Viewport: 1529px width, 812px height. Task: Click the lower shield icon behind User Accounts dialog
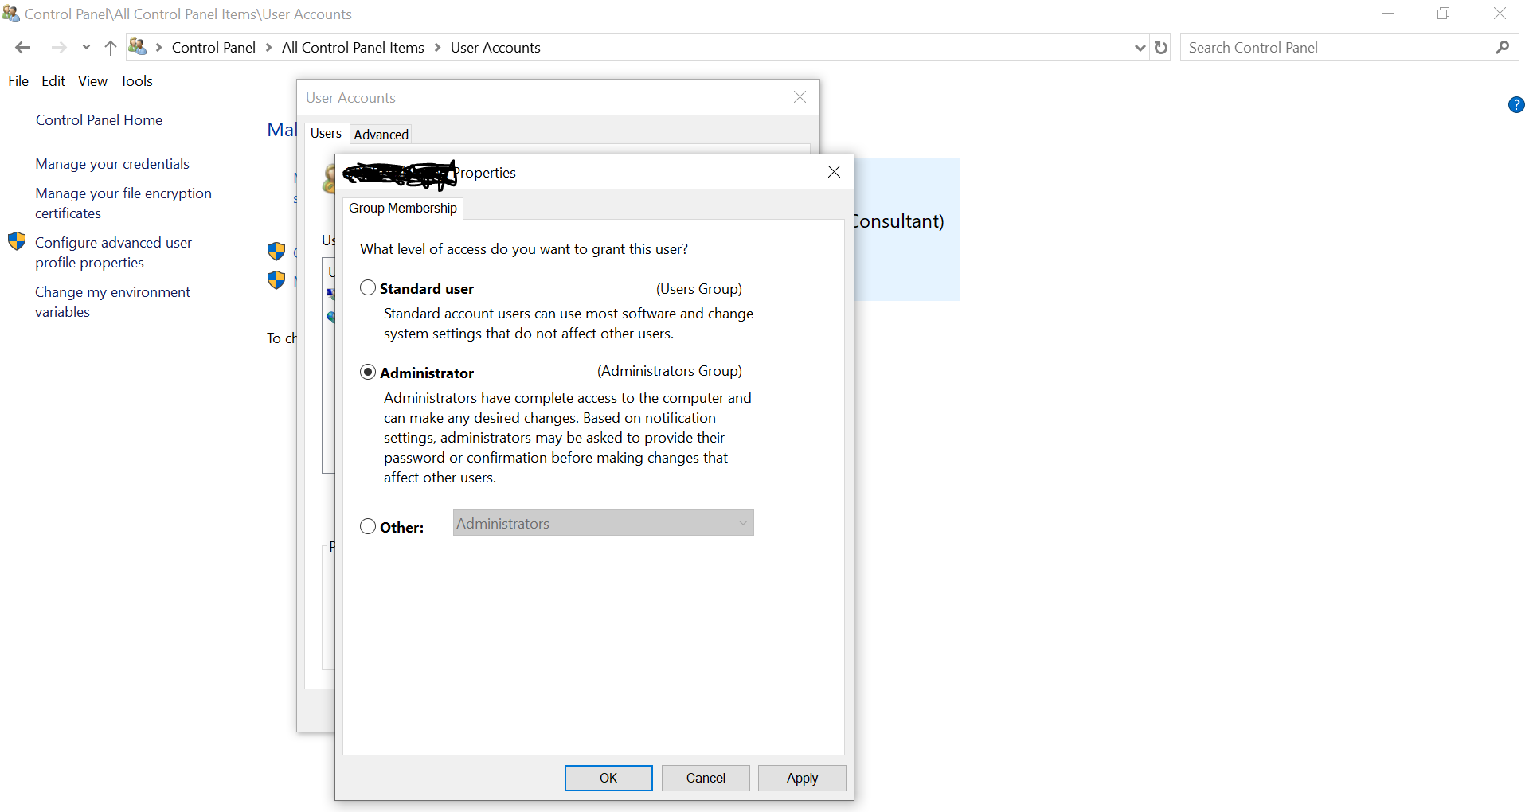point(276,280)
